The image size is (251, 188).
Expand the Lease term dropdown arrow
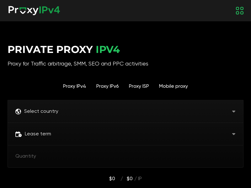point(234,134)
